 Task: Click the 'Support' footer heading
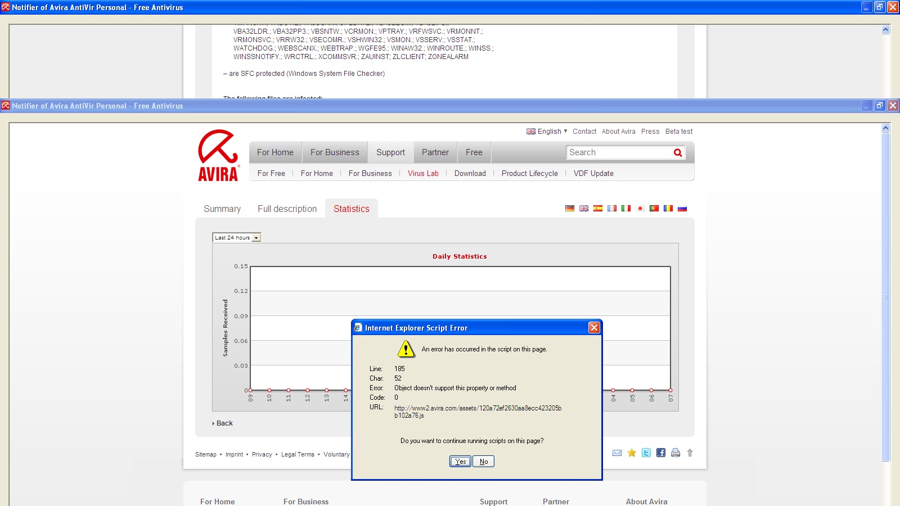pos(493,502)
